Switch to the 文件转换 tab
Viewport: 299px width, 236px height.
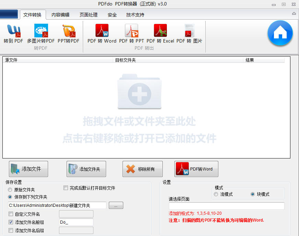[33, 15]
